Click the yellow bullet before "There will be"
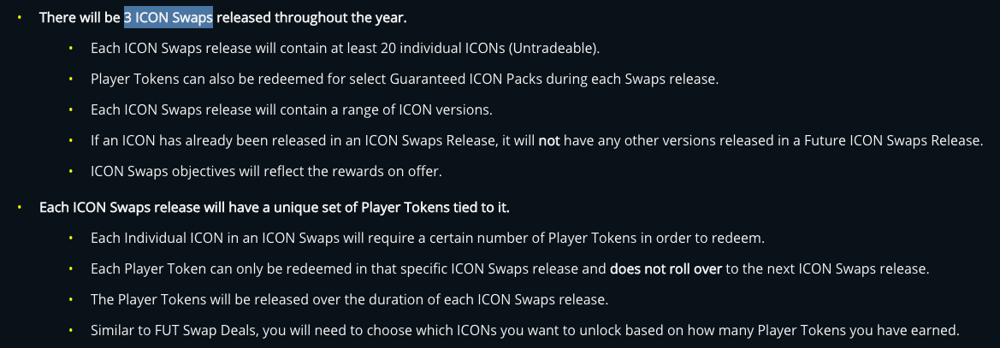 tap(20, 18)
